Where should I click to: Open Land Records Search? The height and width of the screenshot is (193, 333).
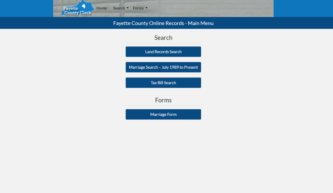pyautogui.click(x=163, y=52)
